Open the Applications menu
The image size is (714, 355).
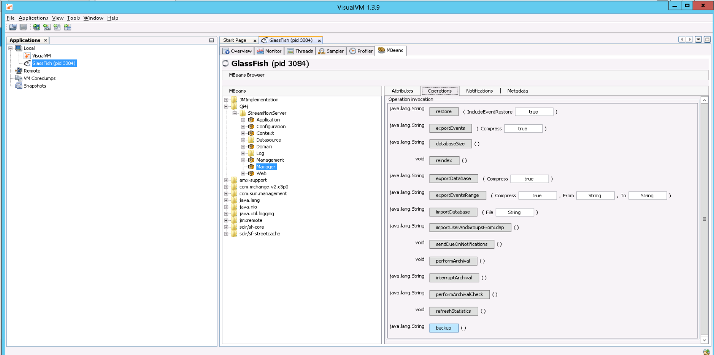33,18
